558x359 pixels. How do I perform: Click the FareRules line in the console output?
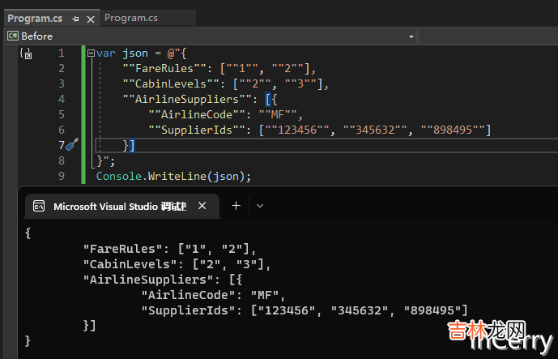169,248
